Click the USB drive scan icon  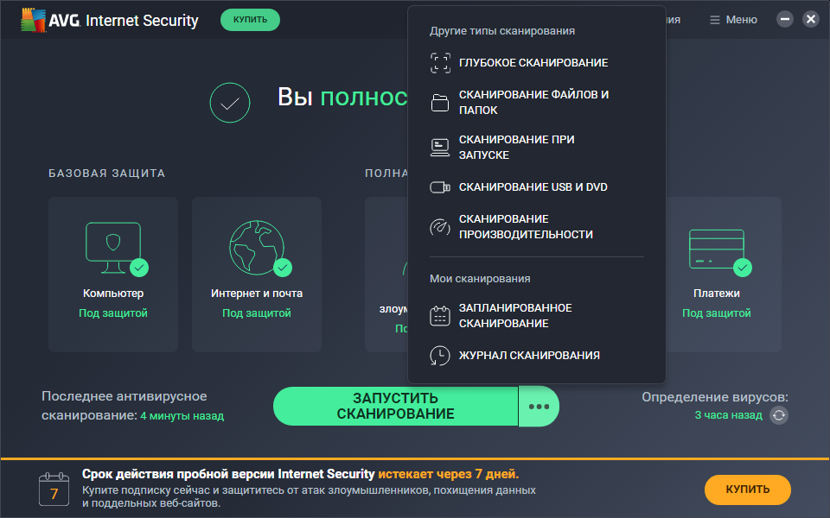pos(440,187)
